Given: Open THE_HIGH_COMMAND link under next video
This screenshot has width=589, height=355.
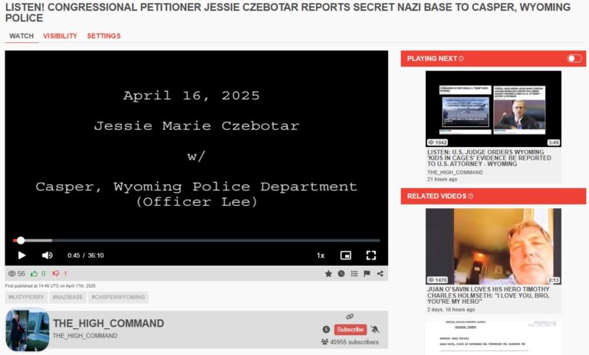Looking at the screenshot, I should (x=455, y=172).
